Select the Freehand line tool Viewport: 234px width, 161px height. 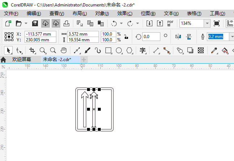pyautogui.click(x=77, y=51)
